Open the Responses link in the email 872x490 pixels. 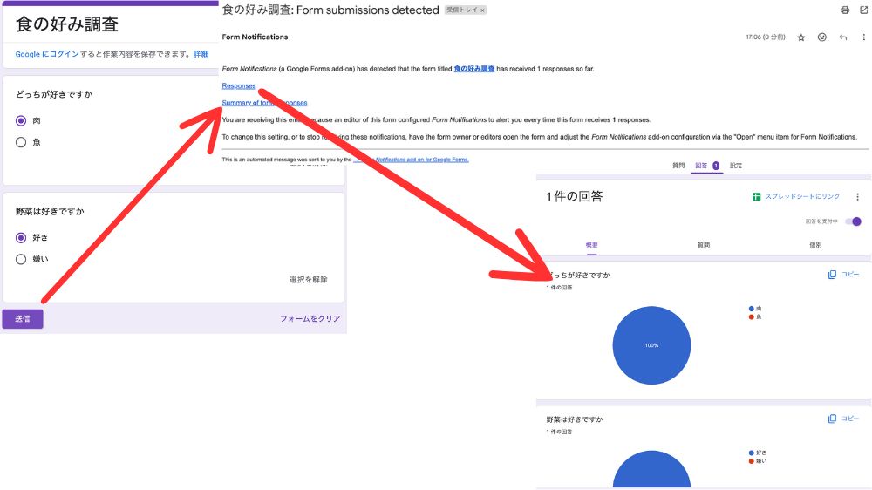coord(239,86)
